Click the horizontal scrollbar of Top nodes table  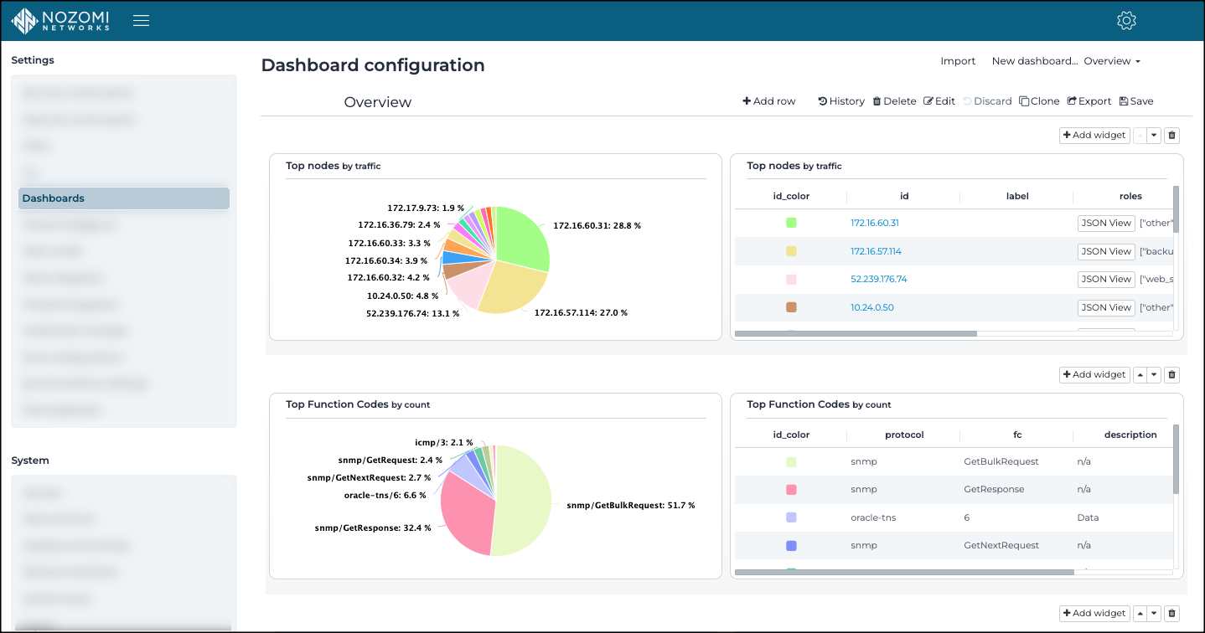pyautogui.click(x=856, y=333)
